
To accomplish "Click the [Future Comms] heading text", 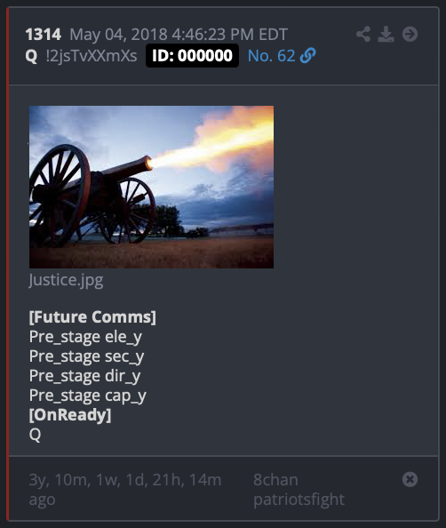I will click(92, 317).
